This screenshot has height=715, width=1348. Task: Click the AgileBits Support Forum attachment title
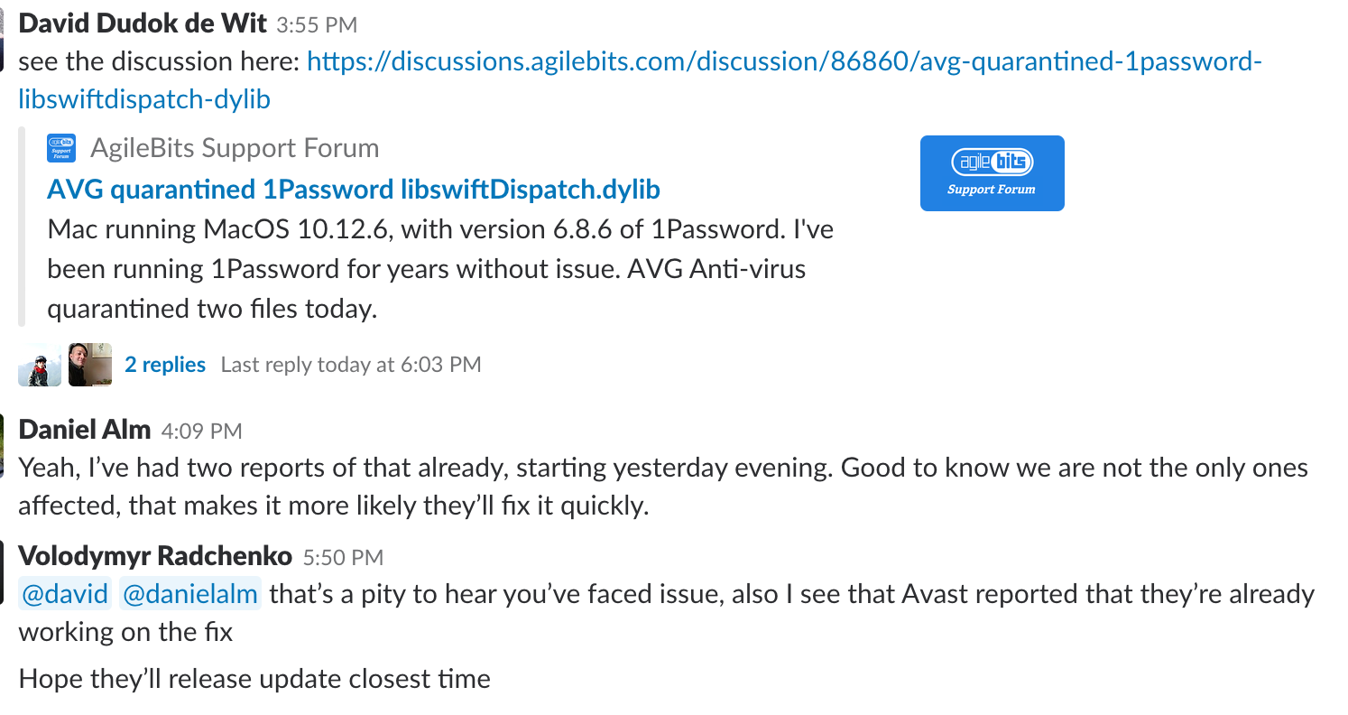235,146
